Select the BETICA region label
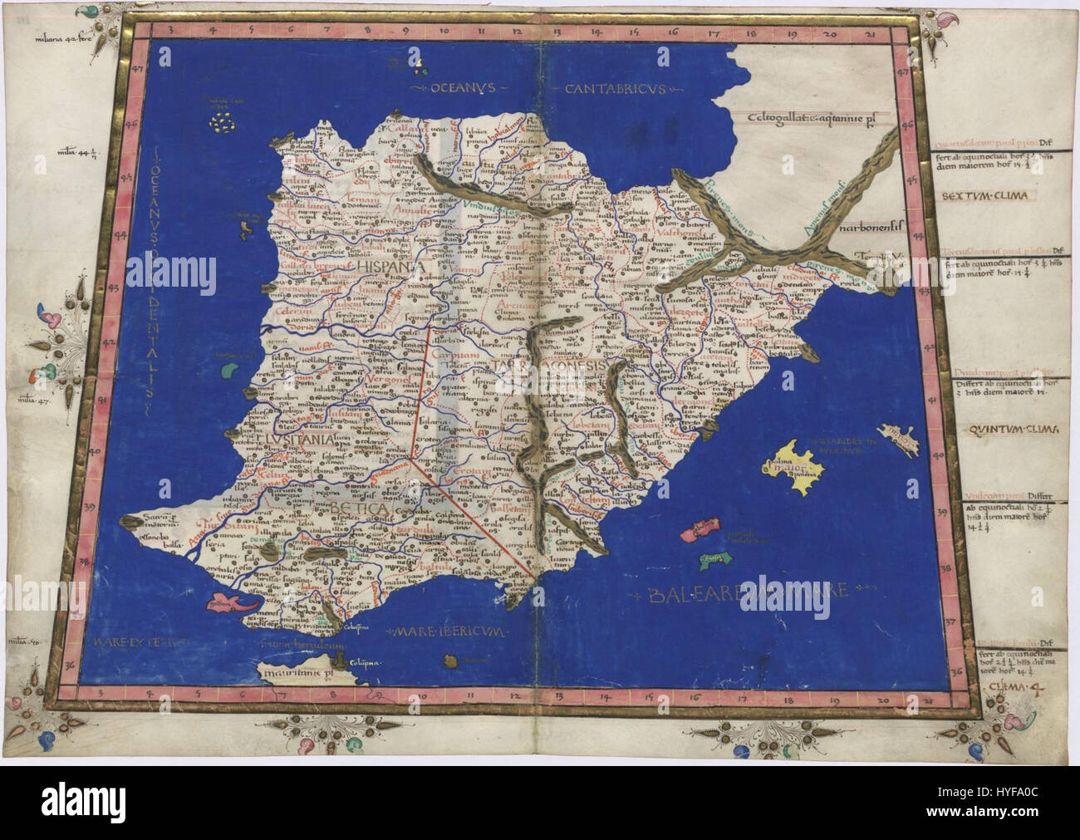1080x840 pixels. [x=359, y=507]
